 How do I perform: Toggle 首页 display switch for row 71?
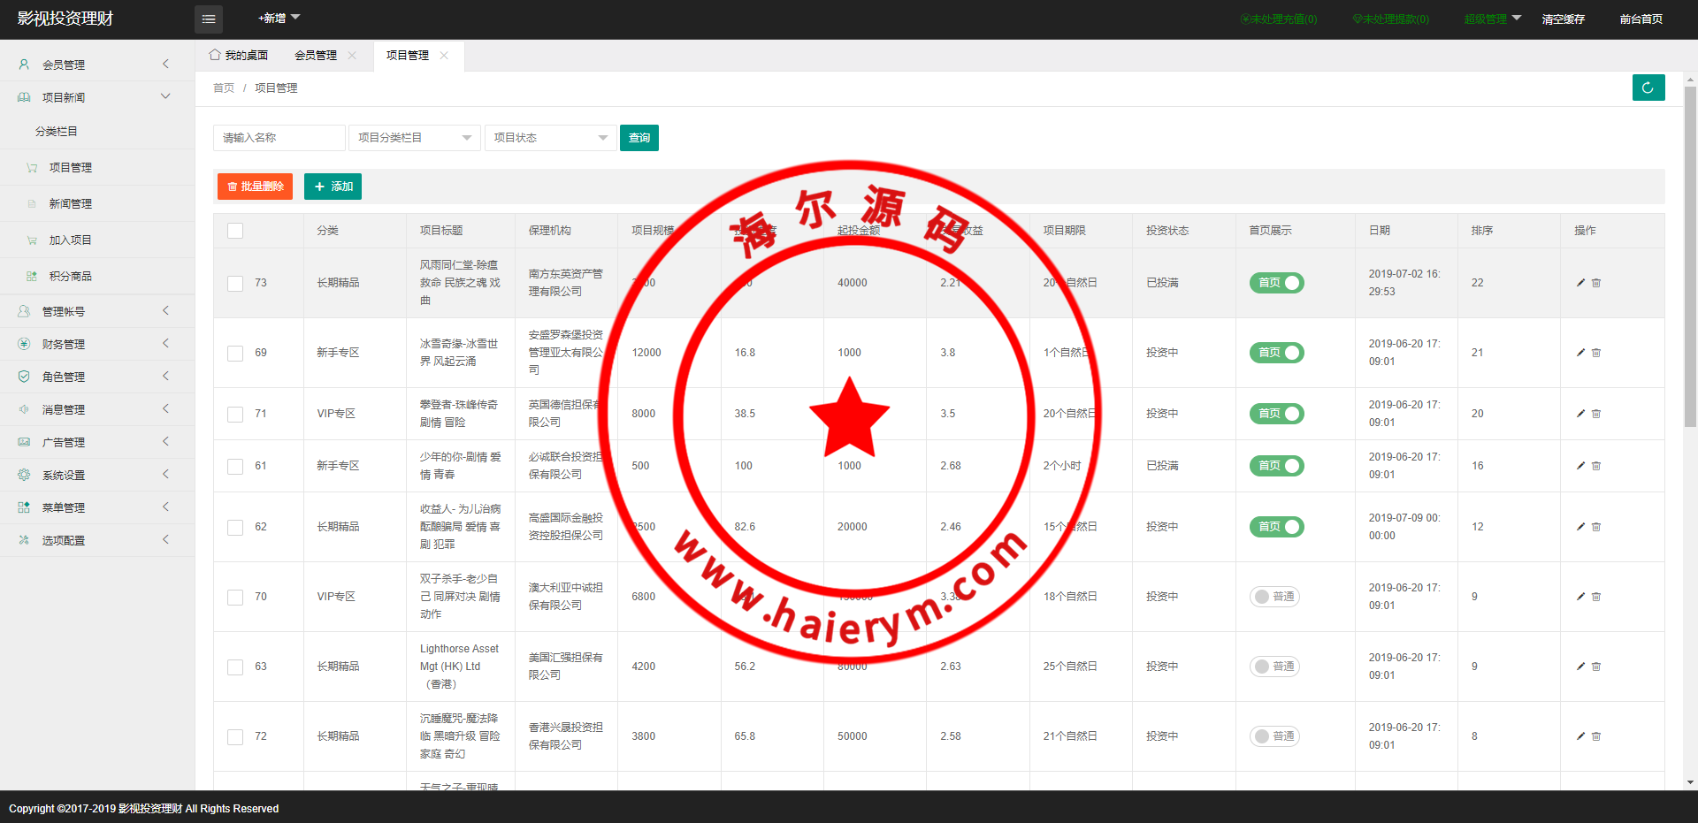pos(1276,414)
